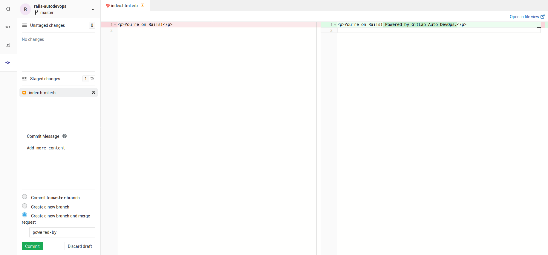The height and width of the screenshot is (255, 548).
Task: Unstage index.html.erb using its row icon
Action: click(x=94, y=93)
